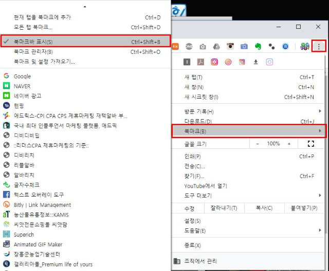The height and width of the screenshot is (271, 329).
Task: Click the colorful profile avatar icon
Action: 305,46
